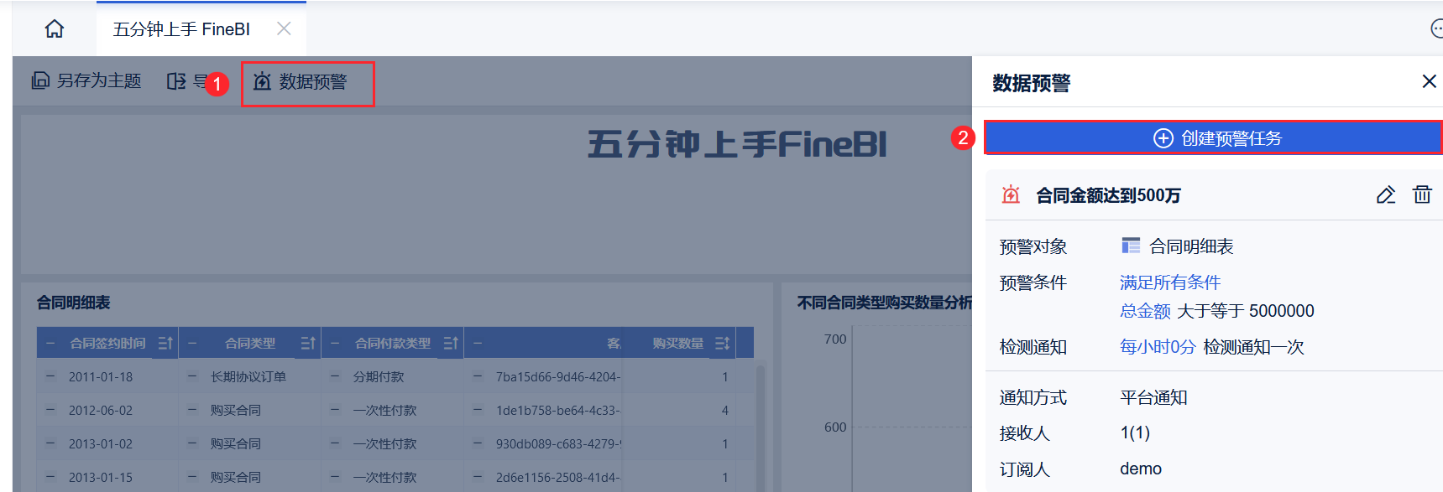Click the 合同签约时间 header label
This screenshot has height=492, width=1443.
coord(107,343)
